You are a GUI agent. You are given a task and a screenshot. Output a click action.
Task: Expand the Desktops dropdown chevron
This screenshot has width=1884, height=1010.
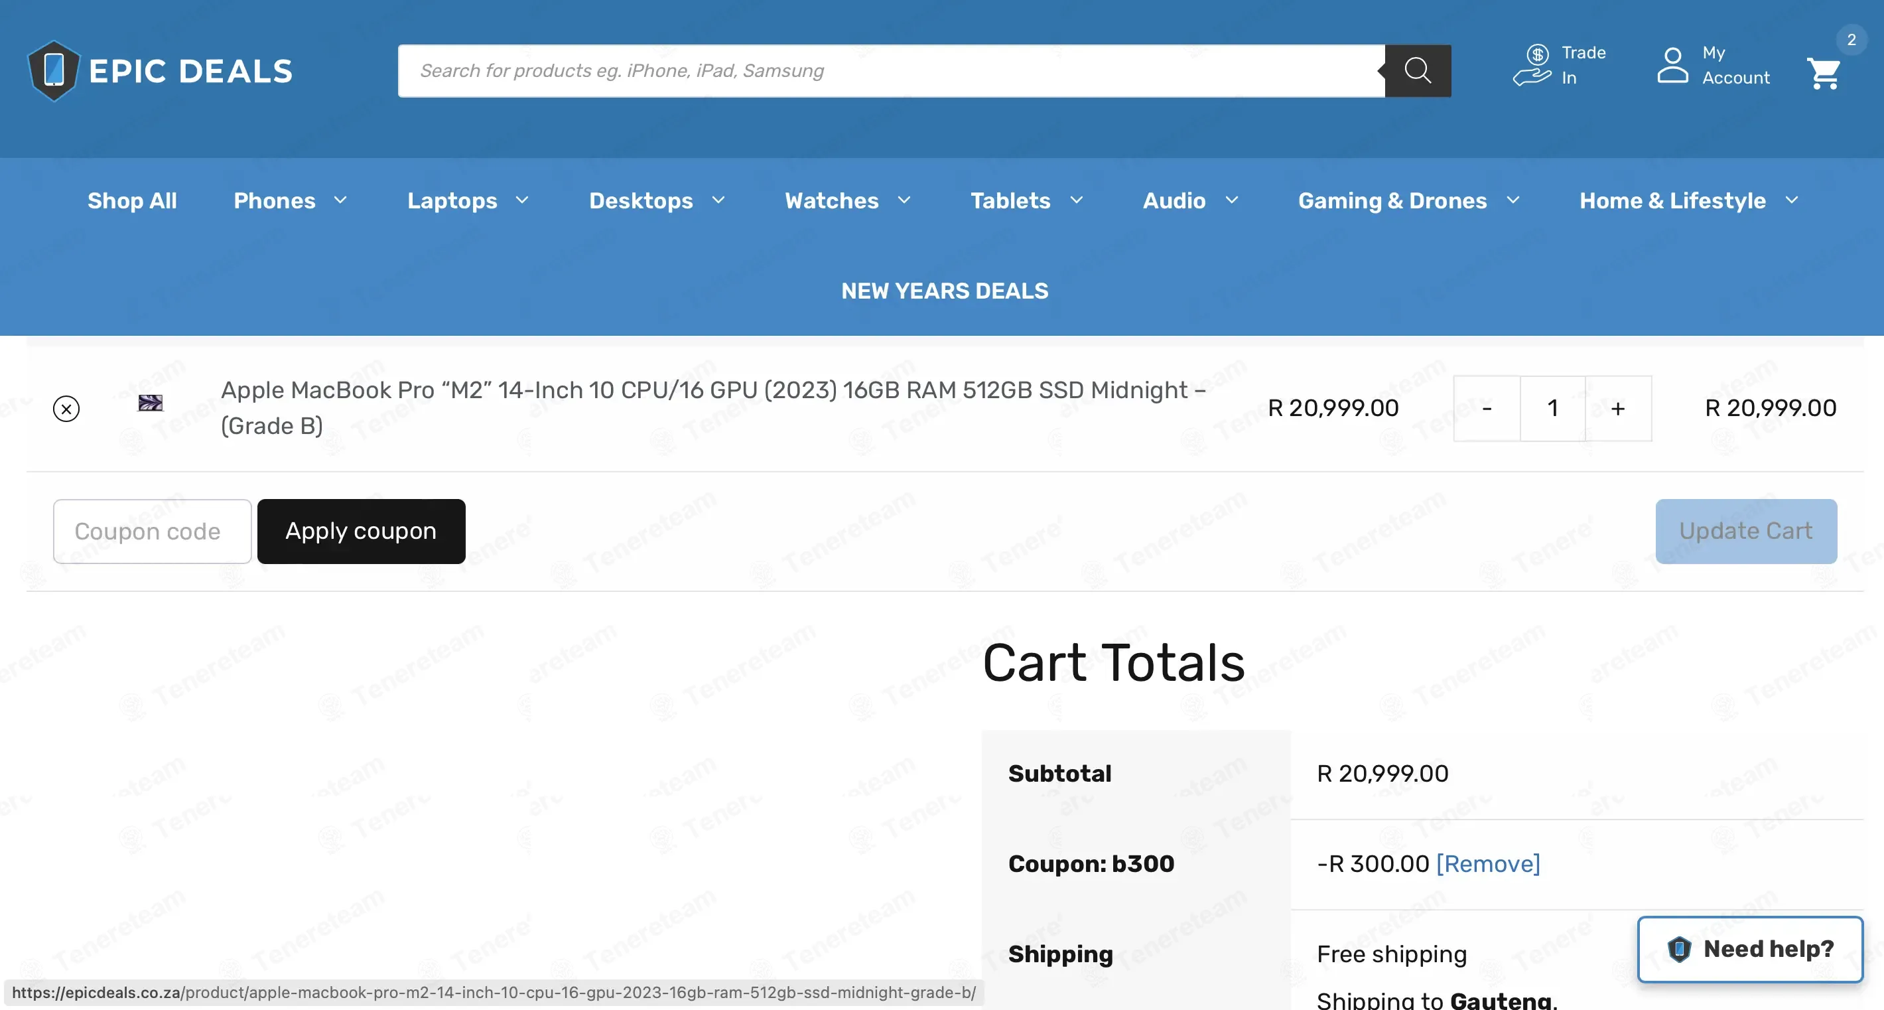718,200
